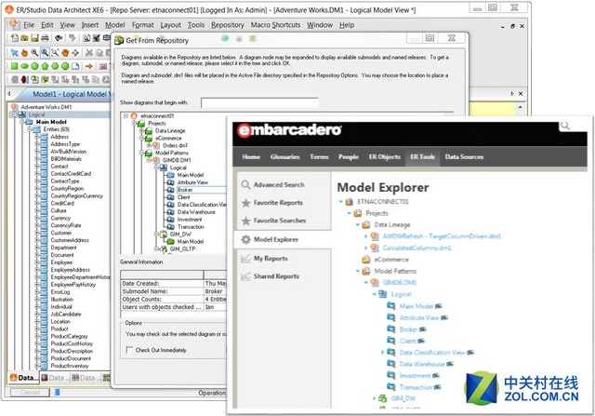This screenshot has height=416, width=595.
Task: Open GIMDB.DM1 link in Model Explorer
Action: click(x=400, y=283)
